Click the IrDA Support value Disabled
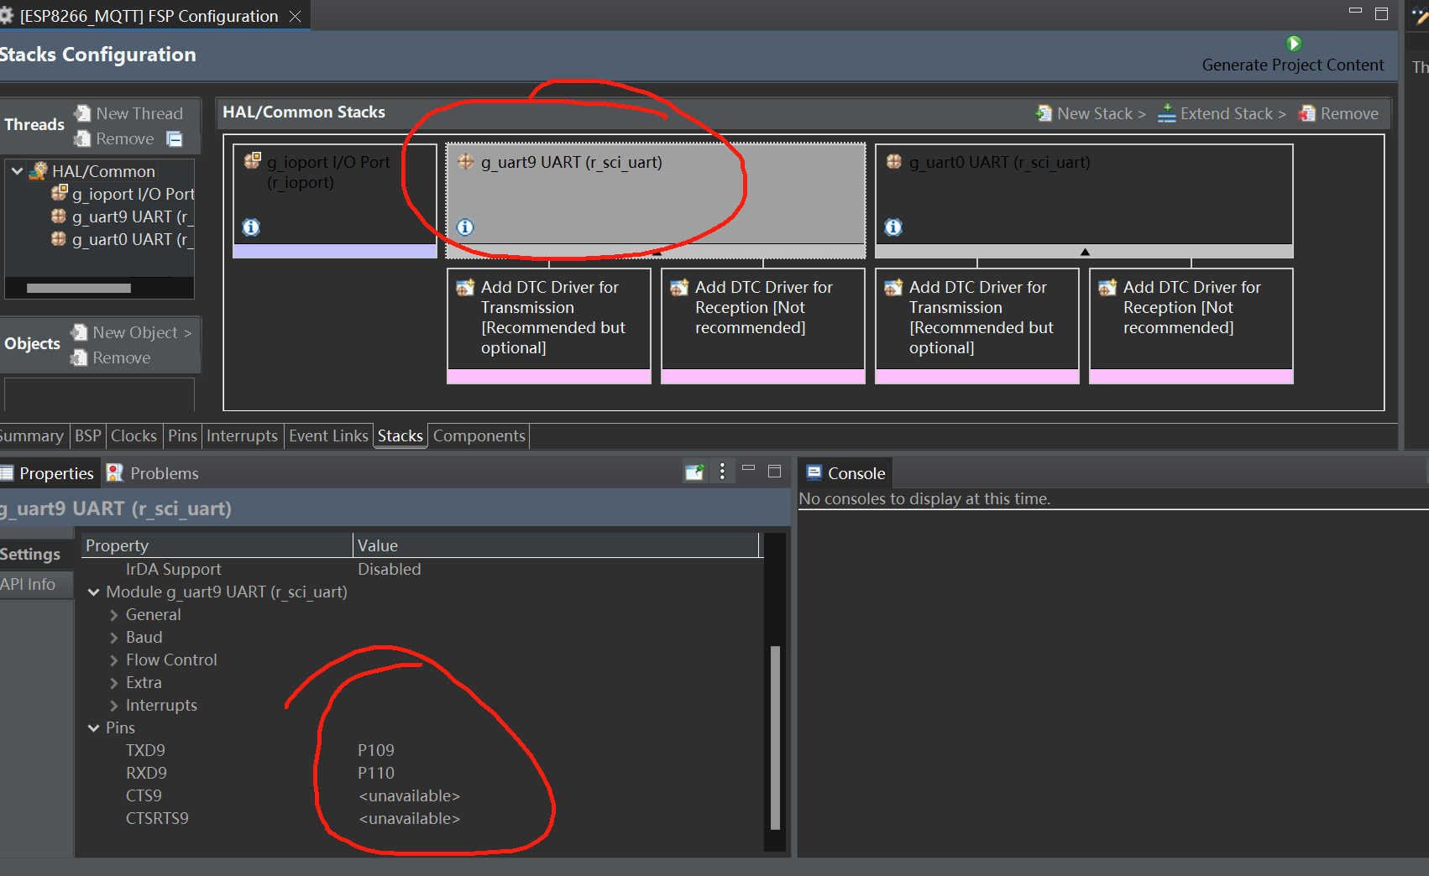The width and height of the screenshot is (1429, 876). pyautogui.click(x=390, y=569)
